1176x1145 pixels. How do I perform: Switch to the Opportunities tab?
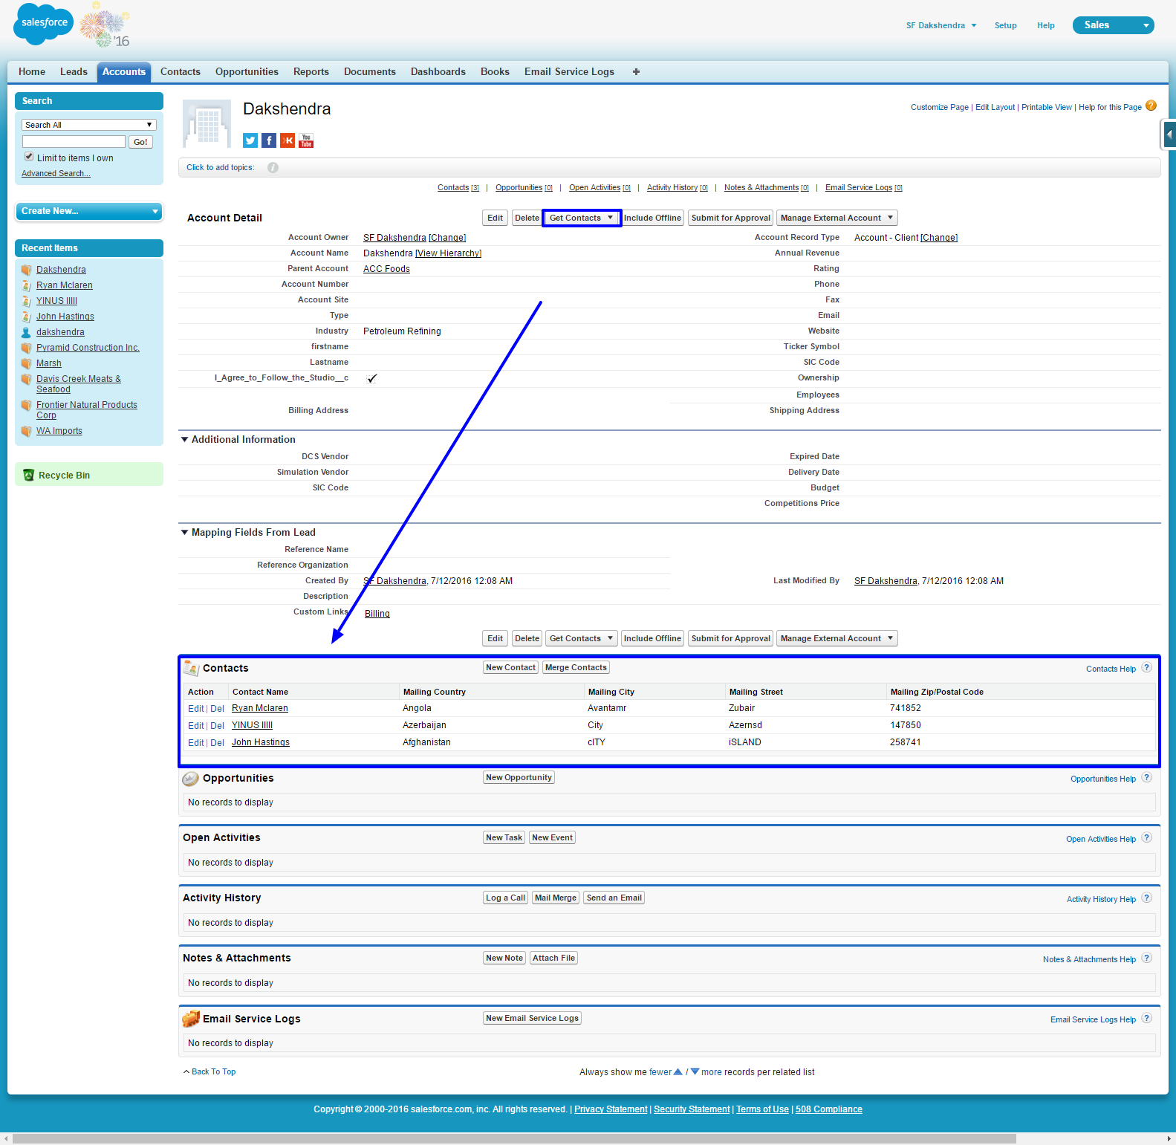(x=247, y=72)
